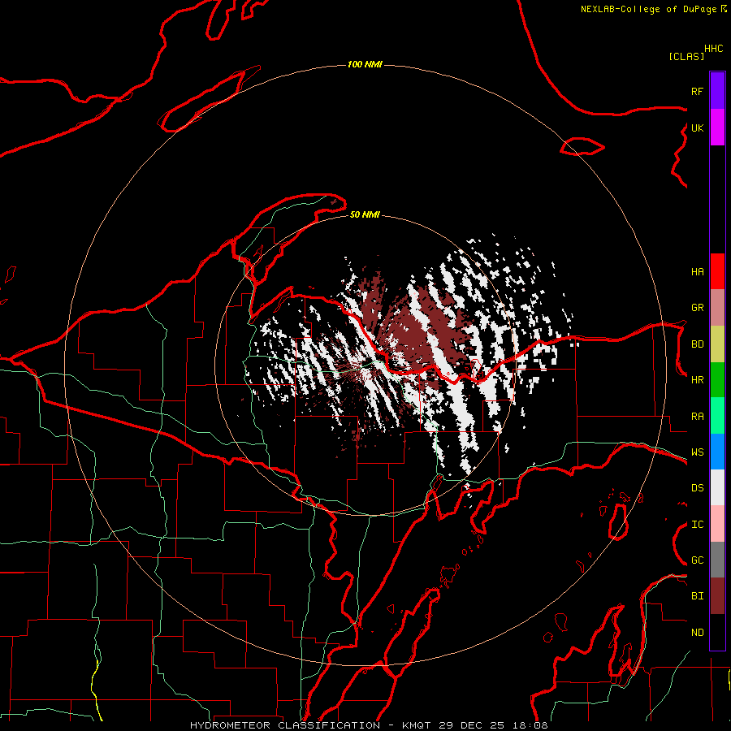The image size is (731, 731).
Task: Click the "UK" legend label
Action: (x=697, y=128)
